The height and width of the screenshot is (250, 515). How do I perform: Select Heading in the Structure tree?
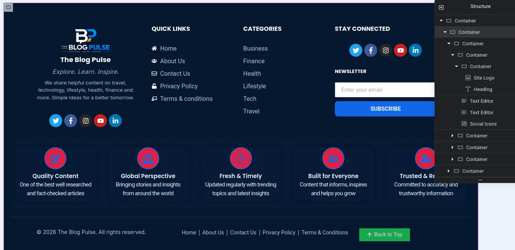pos(483,89)
